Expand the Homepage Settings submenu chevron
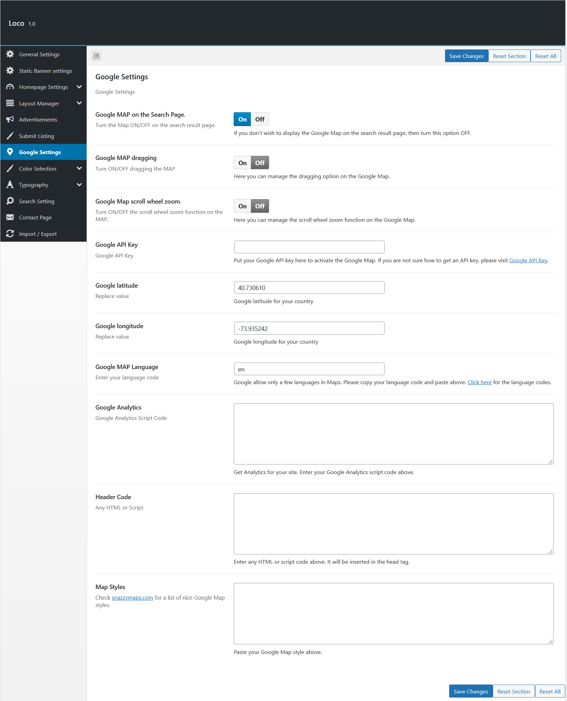This screenshot has height=701, width=567. (x=79, y=87)
